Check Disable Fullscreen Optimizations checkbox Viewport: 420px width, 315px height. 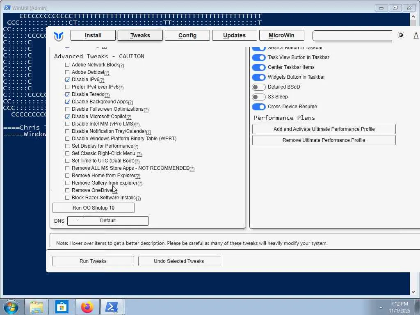click(x=67, y=109)
